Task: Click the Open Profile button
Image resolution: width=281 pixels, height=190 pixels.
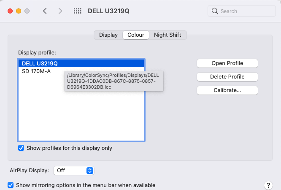Action: click(227, 63)
